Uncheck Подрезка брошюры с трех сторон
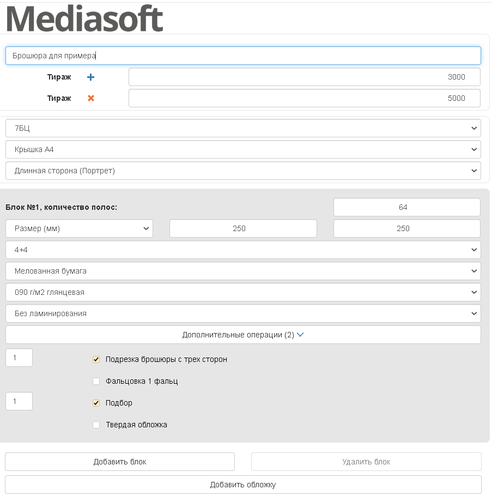Screen dimensions: 492x502 (x=96, y=360)
